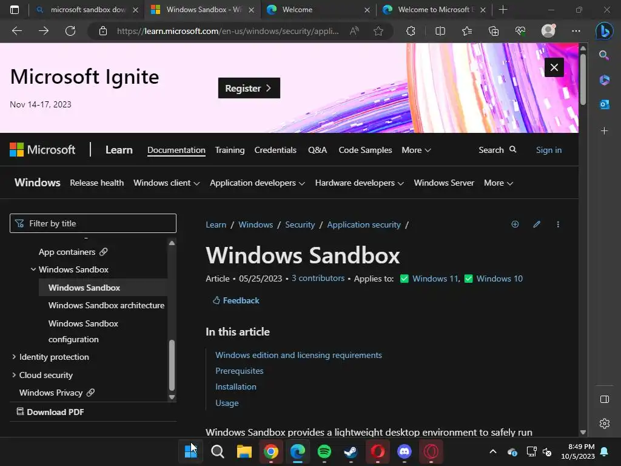
Task: Open Windows Start button on taskbar
Action: (x=190, y=451)
